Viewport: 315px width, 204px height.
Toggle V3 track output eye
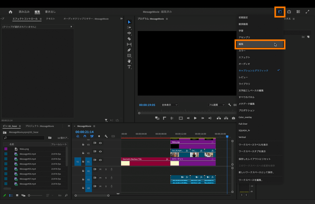pos(100,143)
